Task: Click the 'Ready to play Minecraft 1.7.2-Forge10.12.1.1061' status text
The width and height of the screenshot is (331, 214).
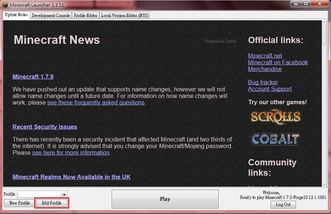Action: click(283, 197)
